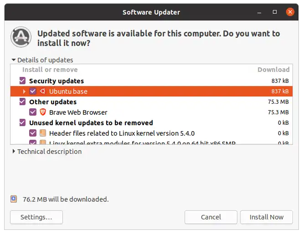
Task: Click the package icon for Header files row
Action: (43, 133)
